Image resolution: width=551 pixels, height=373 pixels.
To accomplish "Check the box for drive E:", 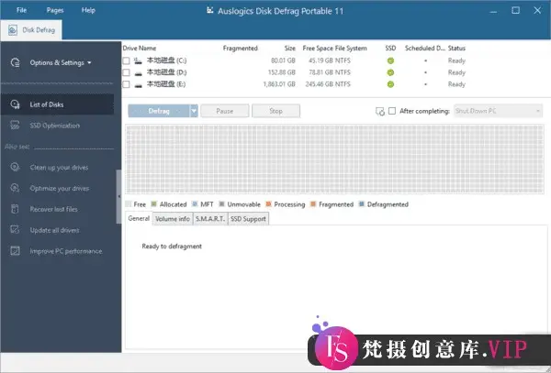I will point(126,84).
